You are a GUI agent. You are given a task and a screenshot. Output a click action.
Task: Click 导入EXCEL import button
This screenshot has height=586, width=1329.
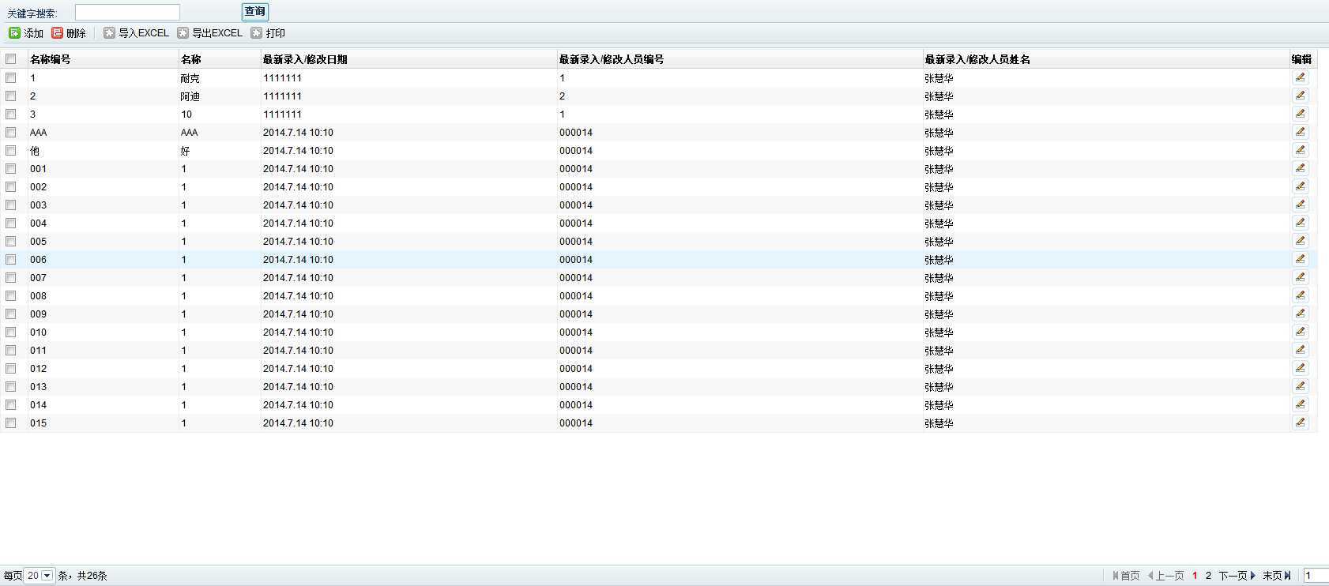click(136, 33)
